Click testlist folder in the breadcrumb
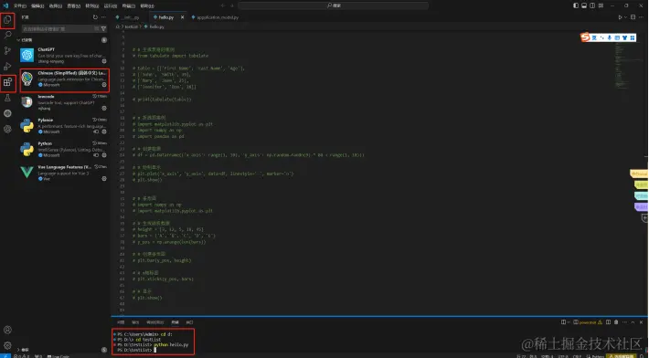649x358 pixels. coord(132,26)
